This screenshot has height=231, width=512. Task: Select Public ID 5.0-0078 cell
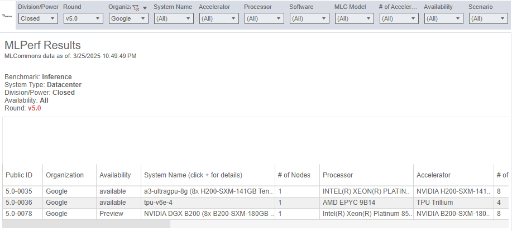[22, 214]
